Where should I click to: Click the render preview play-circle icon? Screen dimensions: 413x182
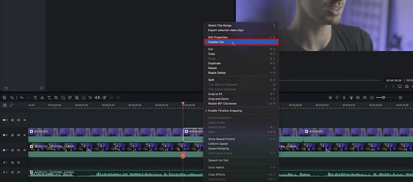point(330,98)
